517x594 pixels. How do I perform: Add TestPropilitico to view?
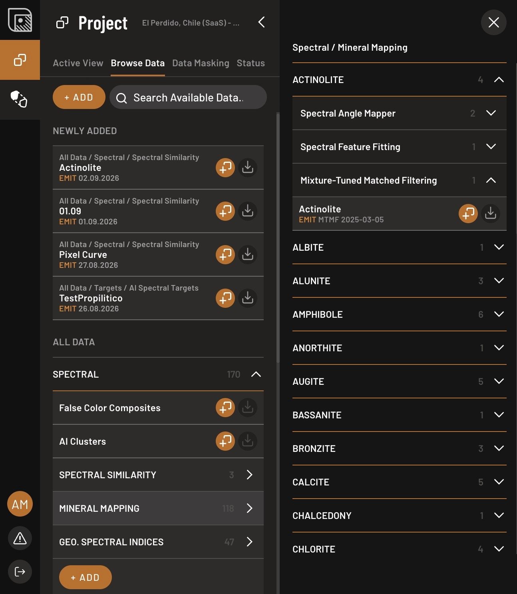click(x=225, y=298)
